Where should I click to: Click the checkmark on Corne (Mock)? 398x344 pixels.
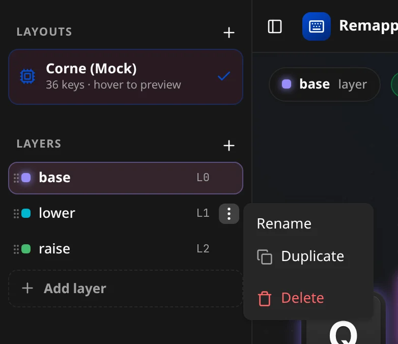pos(224,76)
